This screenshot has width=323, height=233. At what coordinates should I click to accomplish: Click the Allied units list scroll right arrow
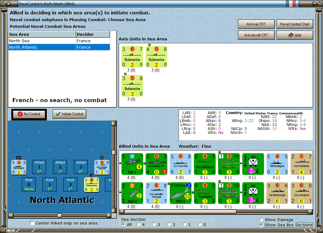pos(310,212)
